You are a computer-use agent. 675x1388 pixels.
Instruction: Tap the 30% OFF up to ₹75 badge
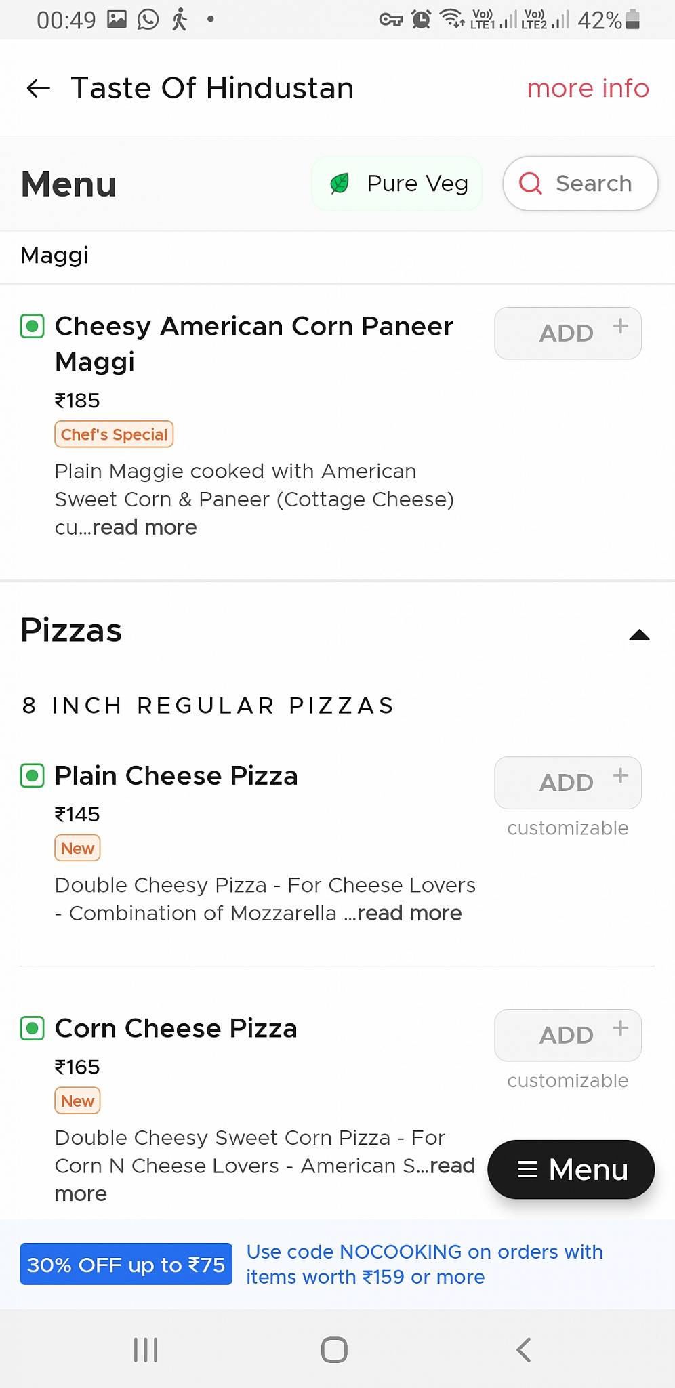[126, 1264]
